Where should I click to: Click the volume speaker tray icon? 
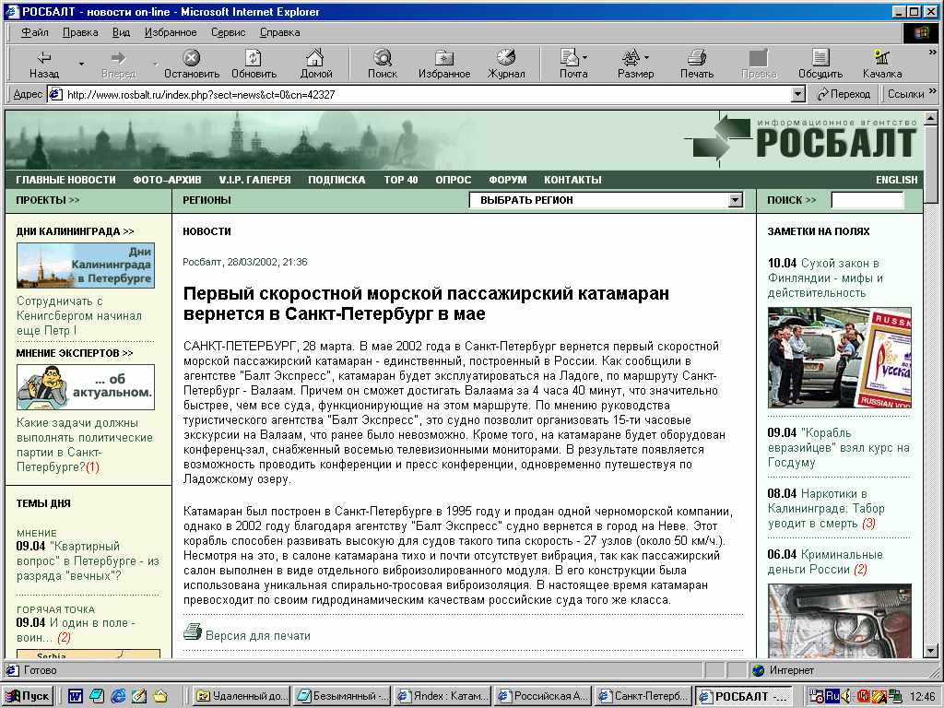click(846, 696)
